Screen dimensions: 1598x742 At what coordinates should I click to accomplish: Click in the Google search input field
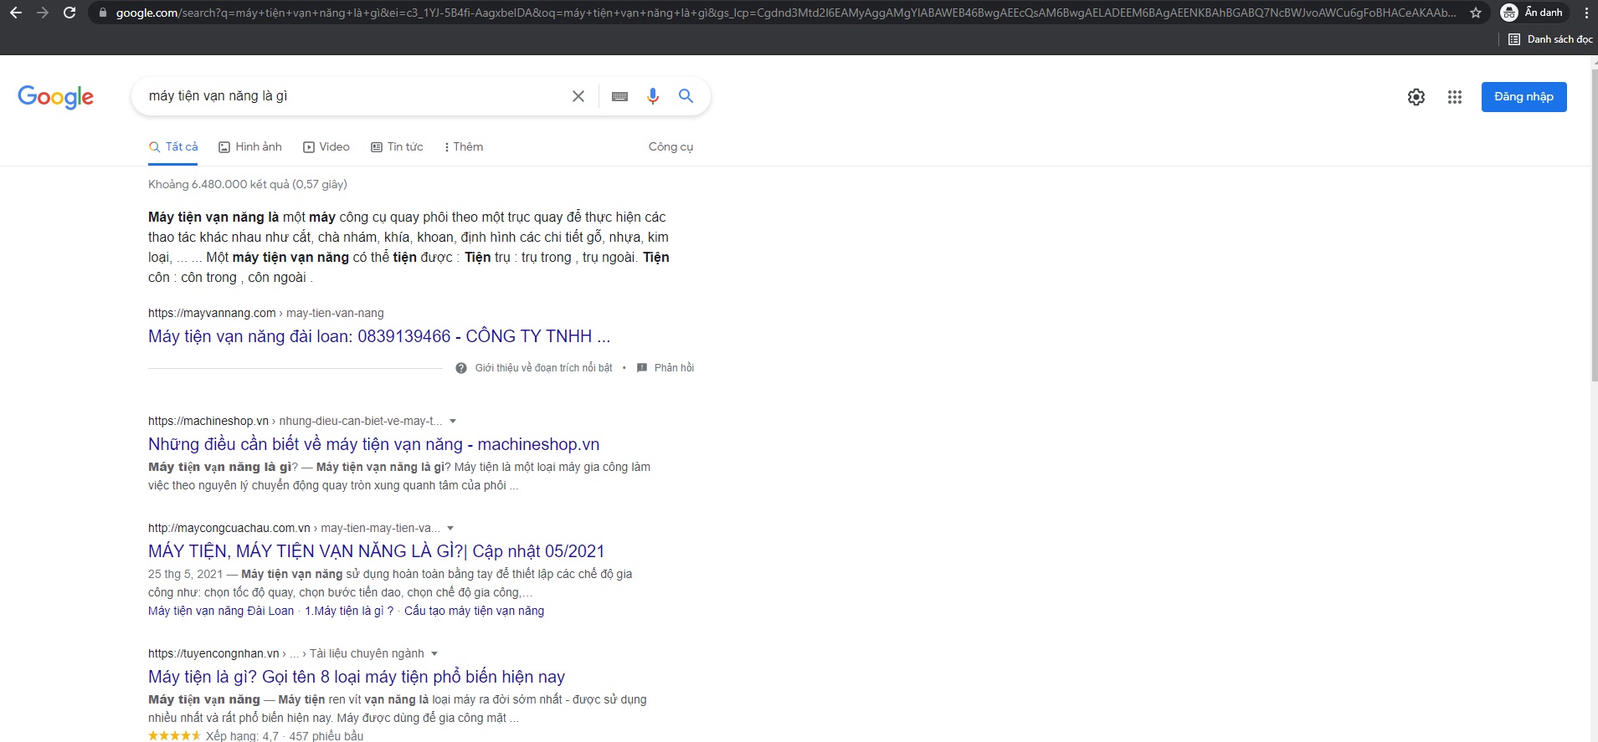(352, 96)
